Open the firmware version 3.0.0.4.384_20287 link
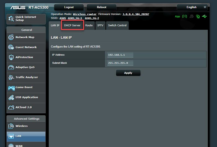 (136, 14)
